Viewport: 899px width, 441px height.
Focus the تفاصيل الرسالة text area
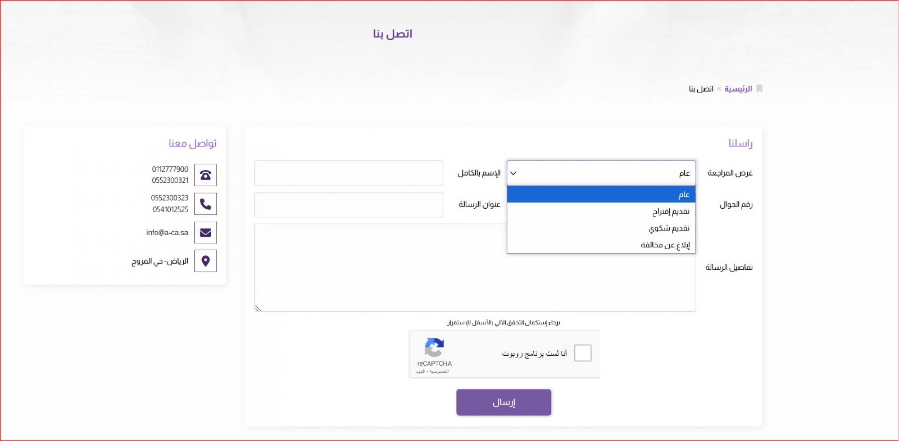[x=475, y=268]
